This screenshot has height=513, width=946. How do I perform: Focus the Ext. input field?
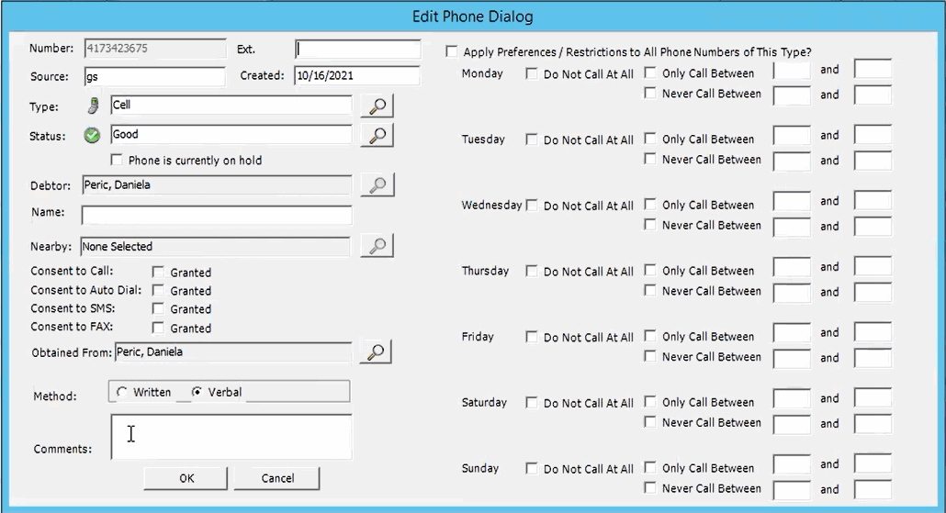[x=357, y=50]
